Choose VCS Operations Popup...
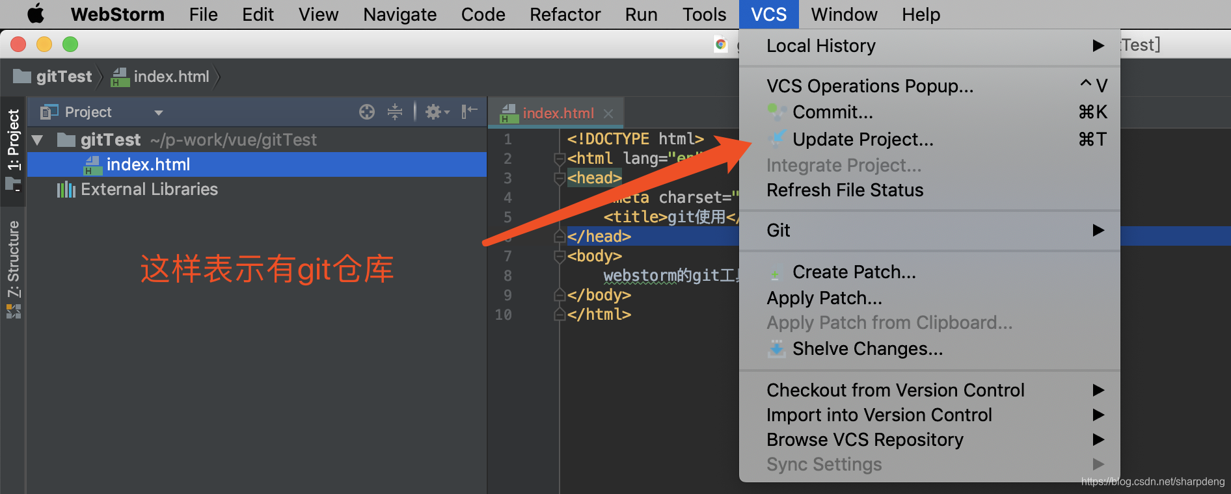Viewport: 1231px width, 494px height. tap(930, 86)
